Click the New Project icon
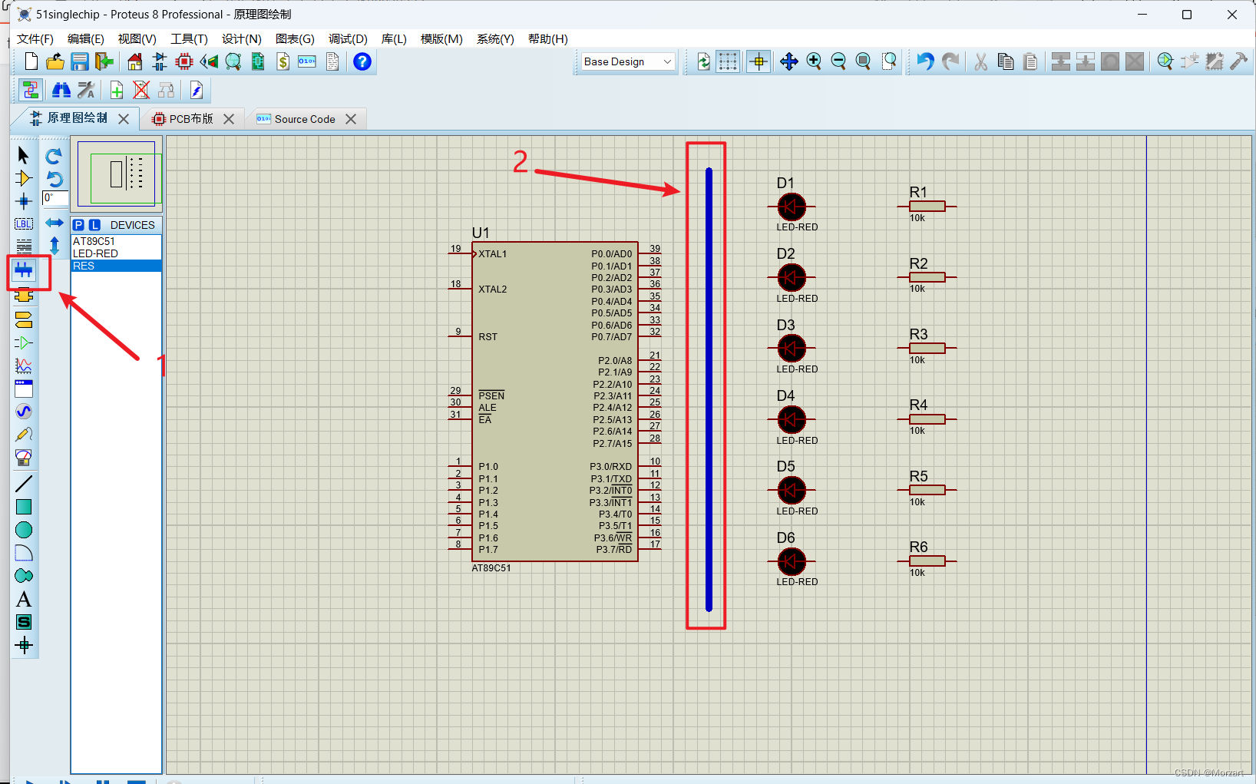Image resolution: width=1256 pixels, height=784 pixels. 31,61
